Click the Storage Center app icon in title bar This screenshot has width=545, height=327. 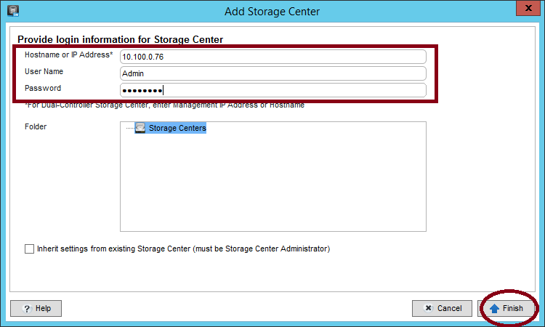[x=10, y=11]
